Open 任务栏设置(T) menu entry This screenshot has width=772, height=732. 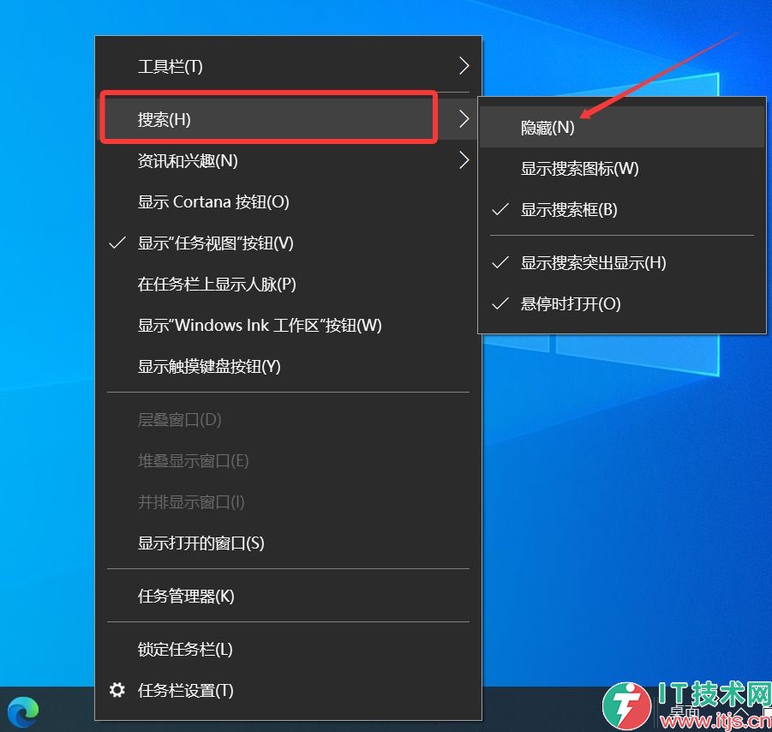click(x=185, y=690)
